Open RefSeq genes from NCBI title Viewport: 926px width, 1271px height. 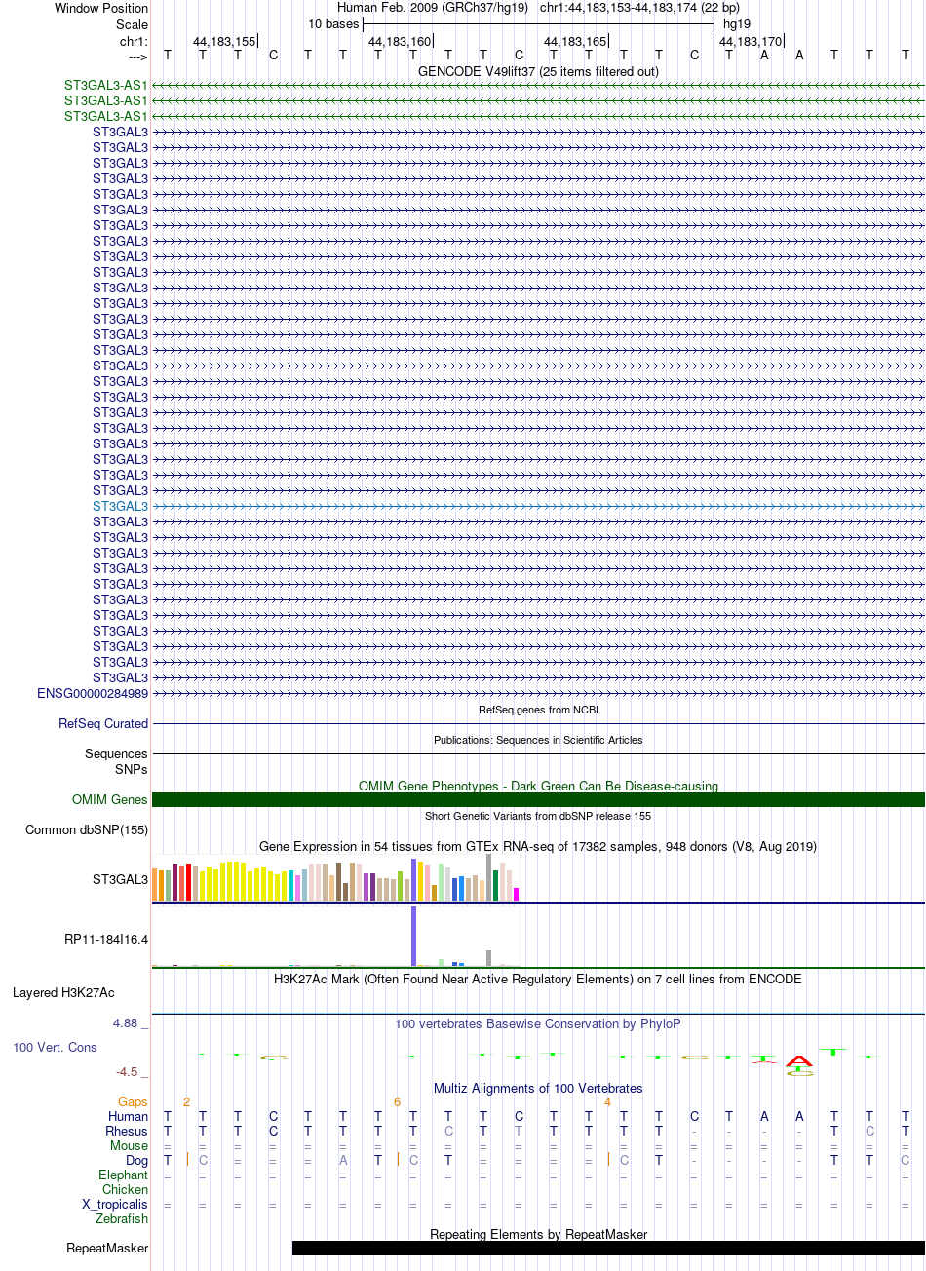538,710
